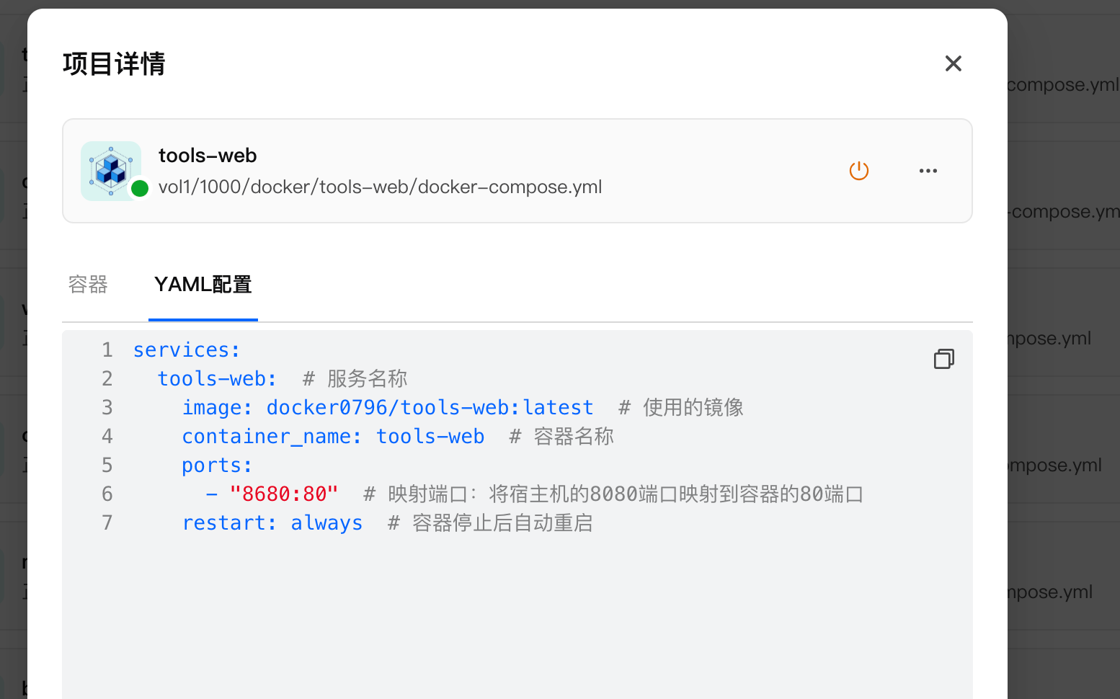Image resolution: width=1120 pixels, height=699 pixels.
Task: Click the docker-compose.yml file path text
Action: (x=380, y=187)
